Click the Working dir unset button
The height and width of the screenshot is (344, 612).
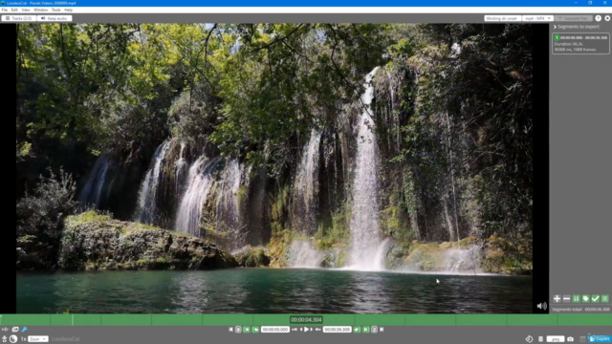[502, 18]
